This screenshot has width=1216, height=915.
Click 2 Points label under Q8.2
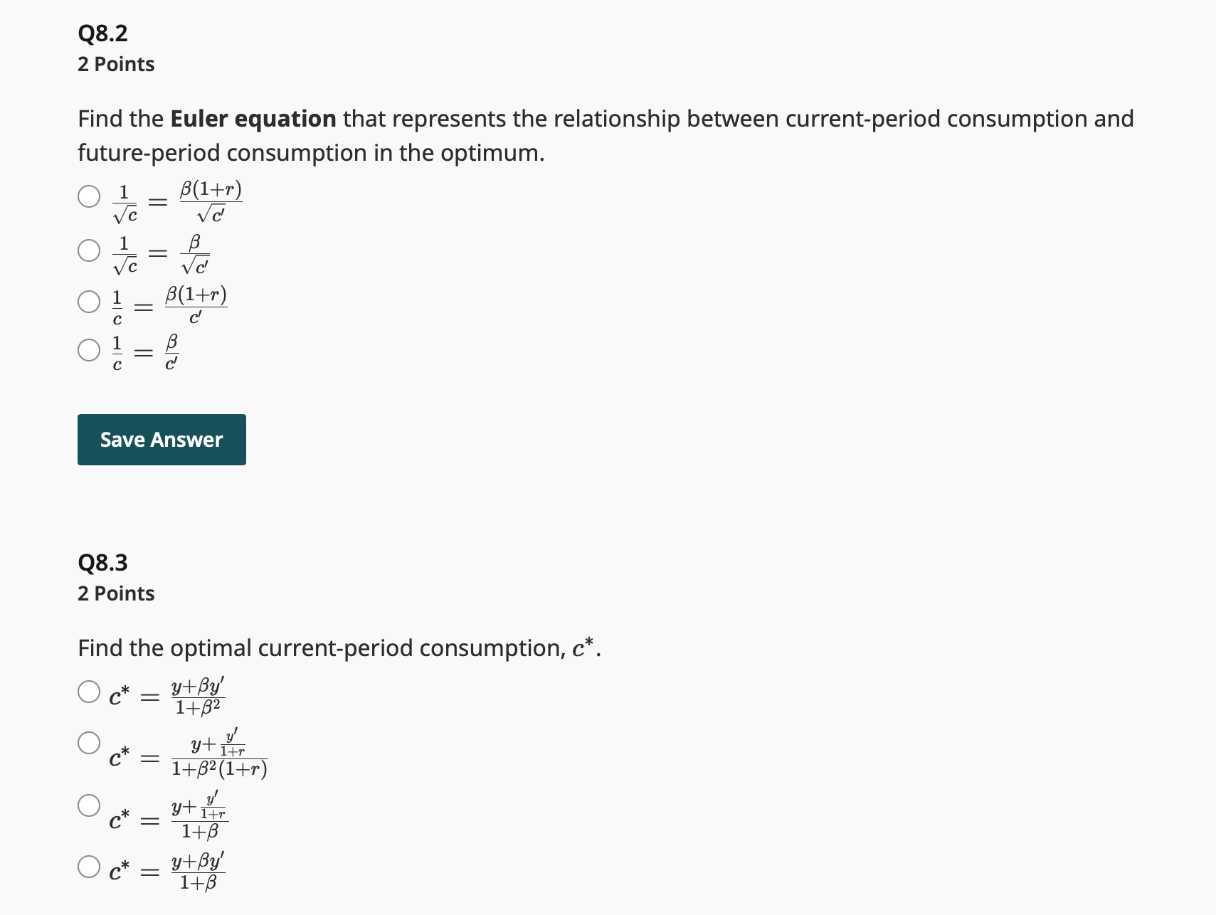[116, 64]
